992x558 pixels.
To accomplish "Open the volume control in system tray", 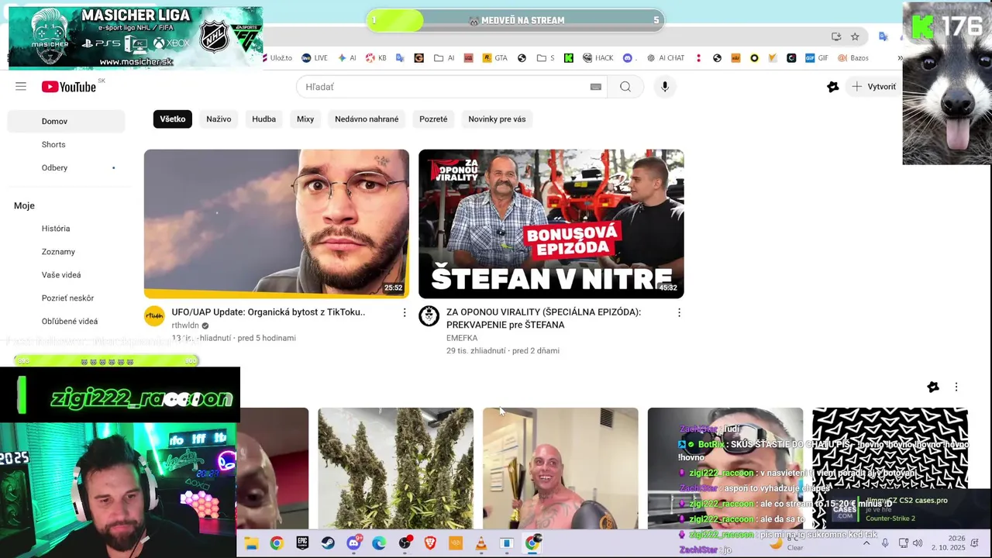I will point(918,543).
